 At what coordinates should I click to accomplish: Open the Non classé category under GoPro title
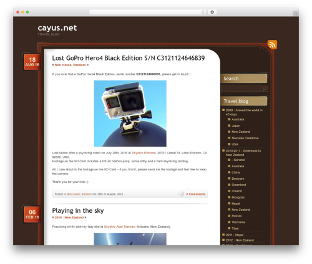click(63, 65)
